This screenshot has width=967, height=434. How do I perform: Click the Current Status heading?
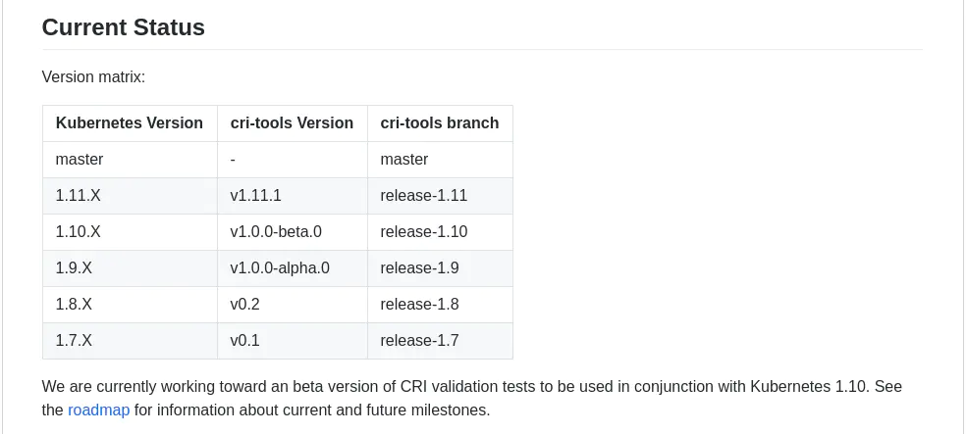(124, 27)
